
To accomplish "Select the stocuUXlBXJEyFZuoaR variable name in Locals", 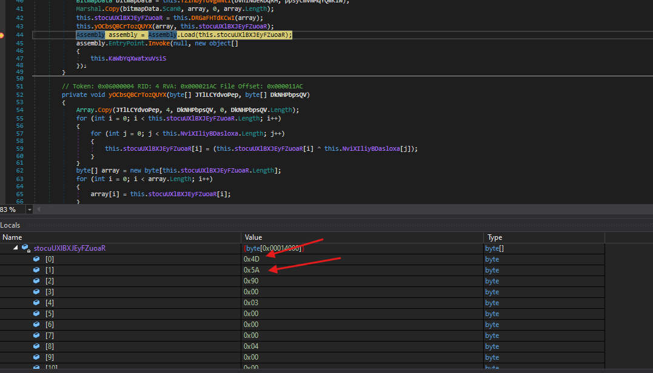I will coord(70,248).
